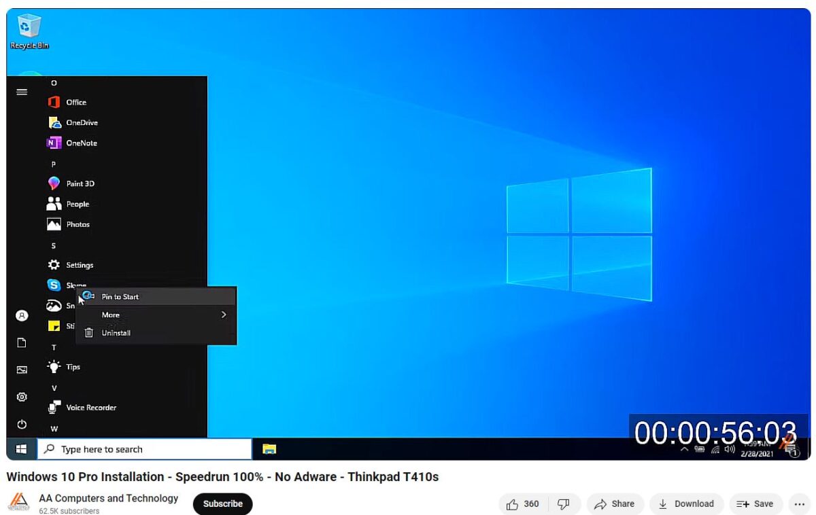
Task: Open the volume icon in system tray
Action: [730, 449]
